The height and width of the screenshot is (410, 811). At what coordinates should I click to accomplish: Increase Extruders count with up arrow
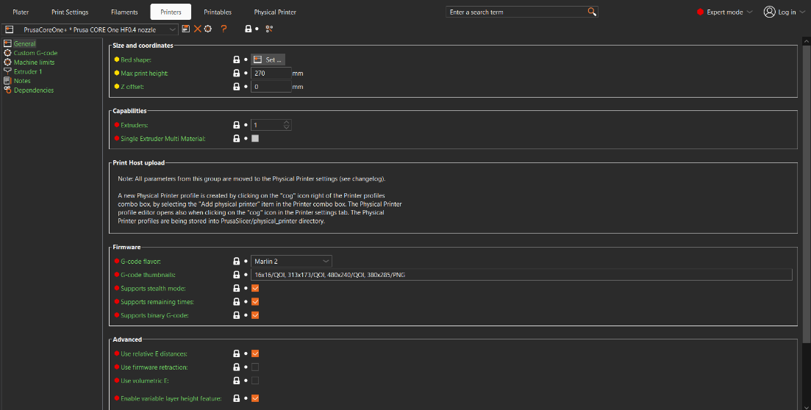click(287, 123)
